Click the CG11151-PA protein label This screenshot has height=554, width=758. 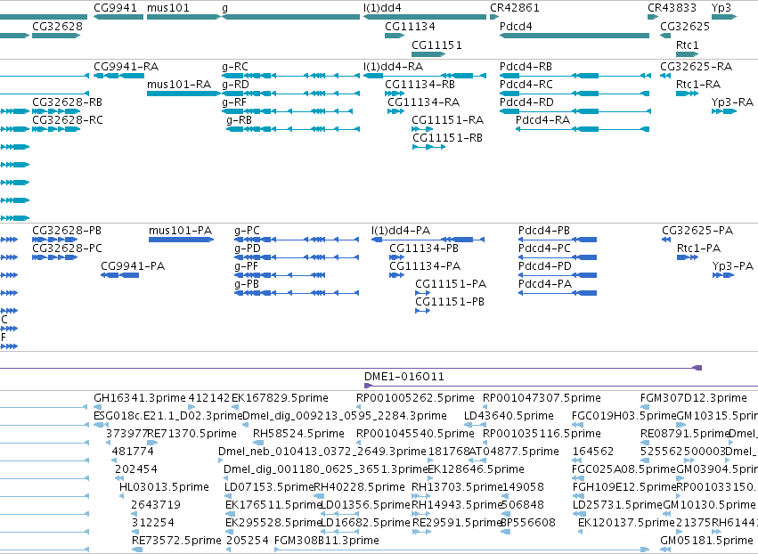click(451, 284)
